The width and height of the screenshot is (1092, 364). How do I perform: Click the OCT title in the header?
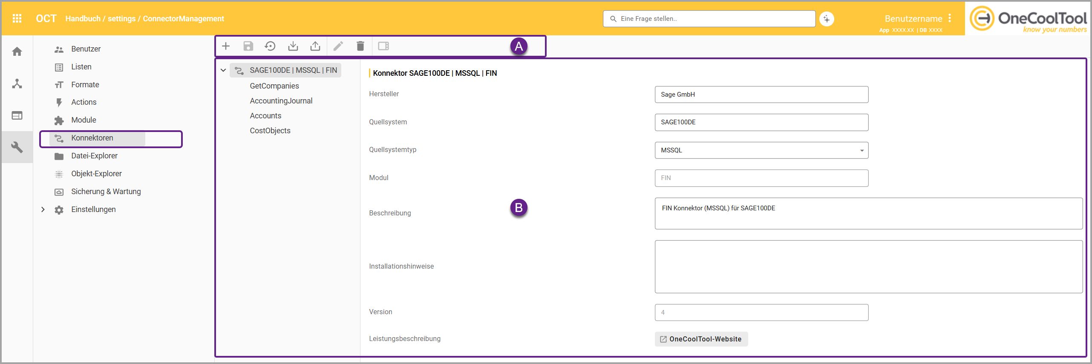46,19
